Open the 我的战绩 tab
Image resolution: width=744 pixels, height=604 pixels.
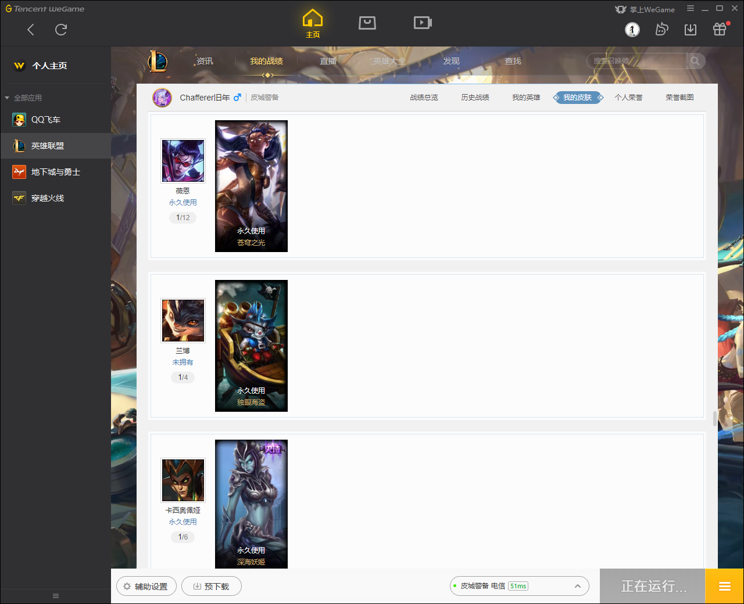pos(266,61)
